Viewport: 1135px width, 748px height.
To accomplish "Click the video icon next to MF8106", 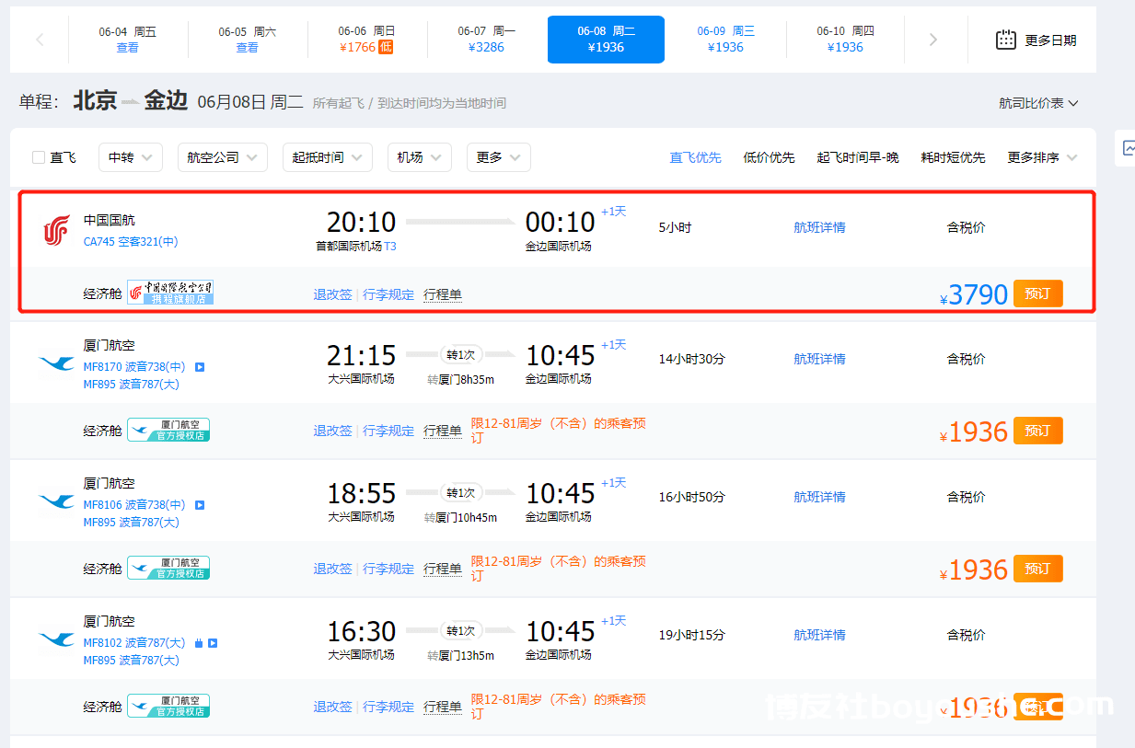I will 200,505.
